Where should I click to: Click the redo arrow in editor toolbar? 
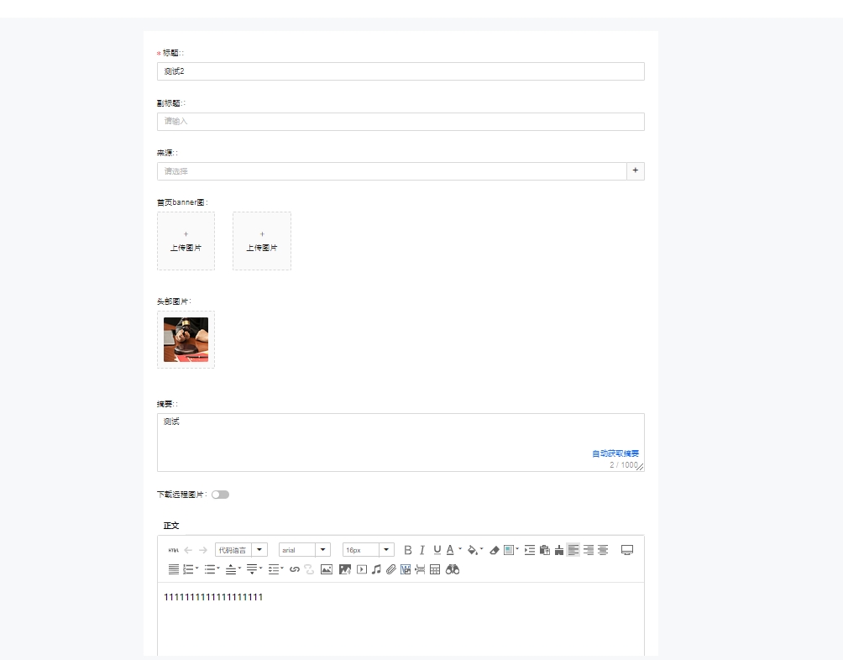(x=202, y=550)
